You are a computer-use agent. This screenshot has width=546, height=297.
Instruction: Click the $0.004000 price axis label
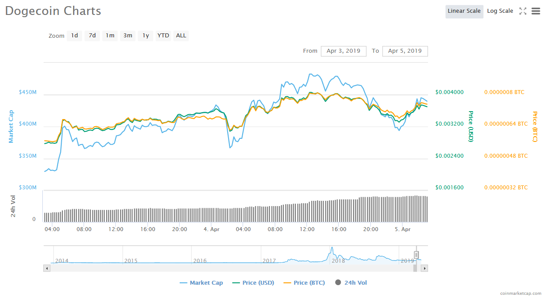click(450, 92)
